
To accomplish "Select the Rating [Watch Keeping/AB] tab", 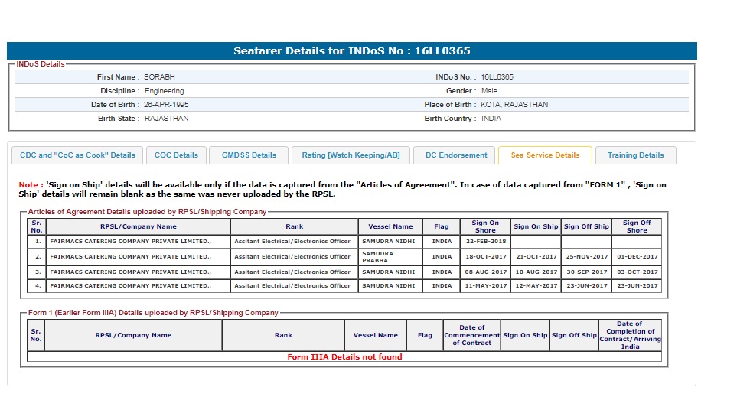I will click(x=351, y=155).
